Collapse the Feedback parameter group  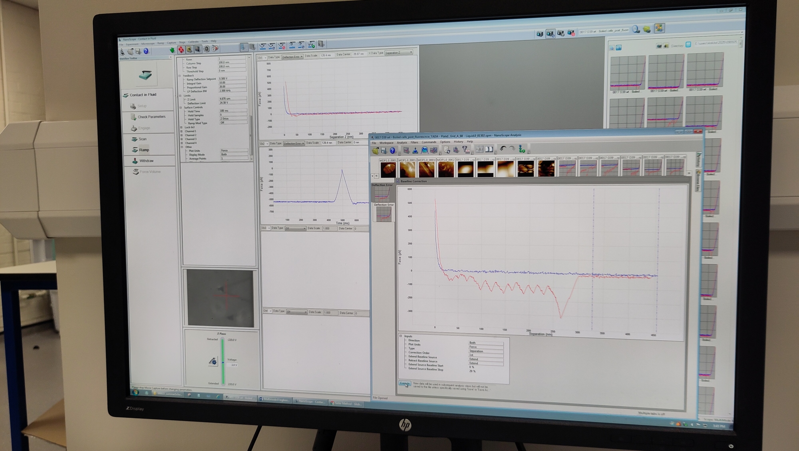[180, 76]
